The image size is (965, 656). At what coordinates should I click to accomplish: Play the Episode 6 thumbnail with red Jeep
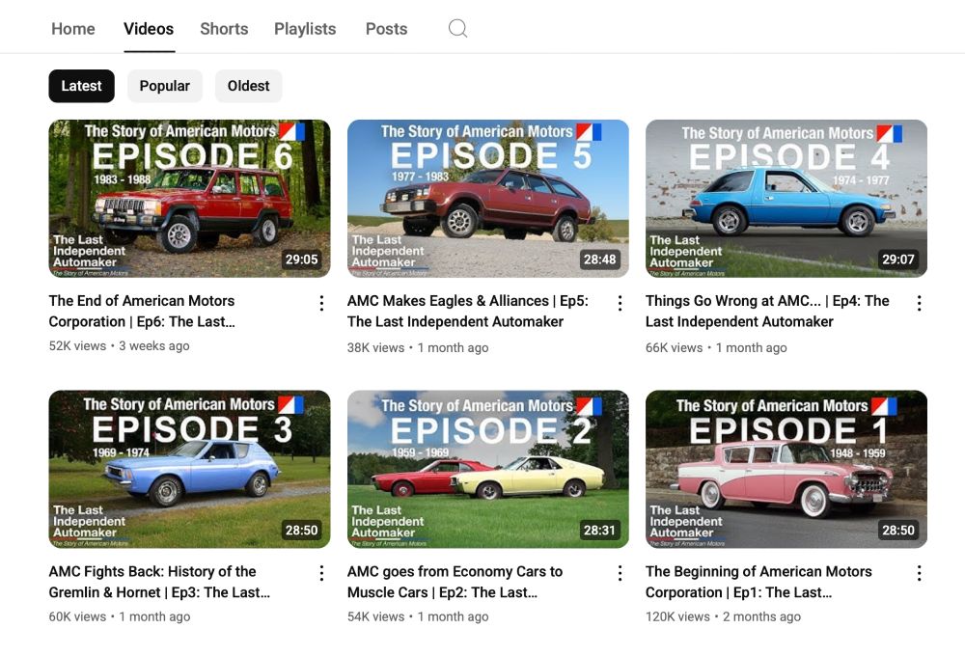tap(189, 198)
